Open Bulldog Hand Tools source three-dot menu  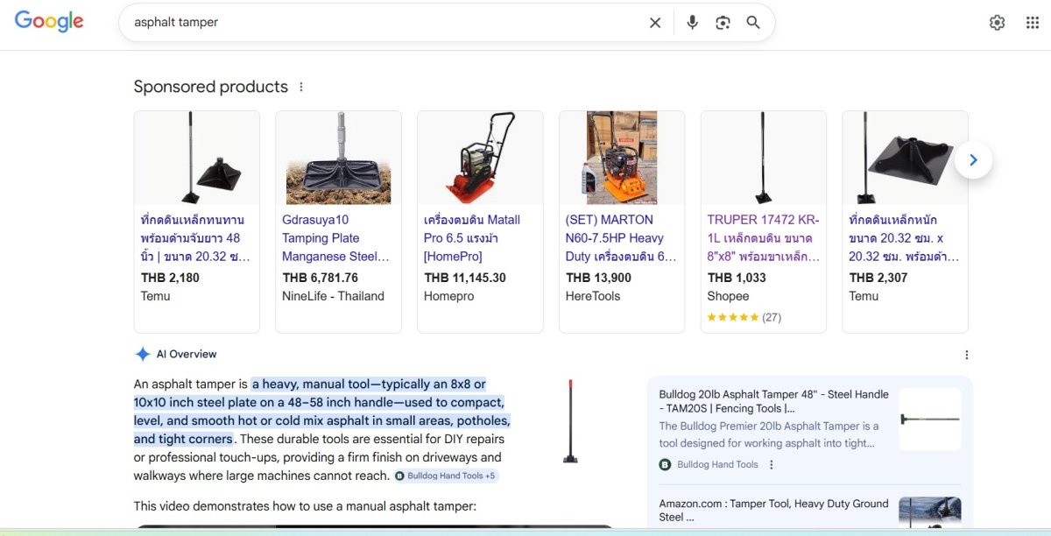772,464
